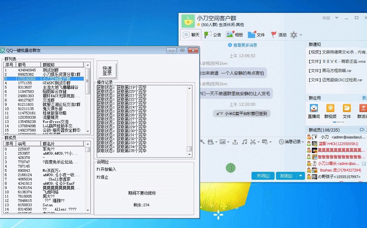Select group row 434840945 测试创群
The height and width of the screenshot is (228, 367).
[44, 70]
